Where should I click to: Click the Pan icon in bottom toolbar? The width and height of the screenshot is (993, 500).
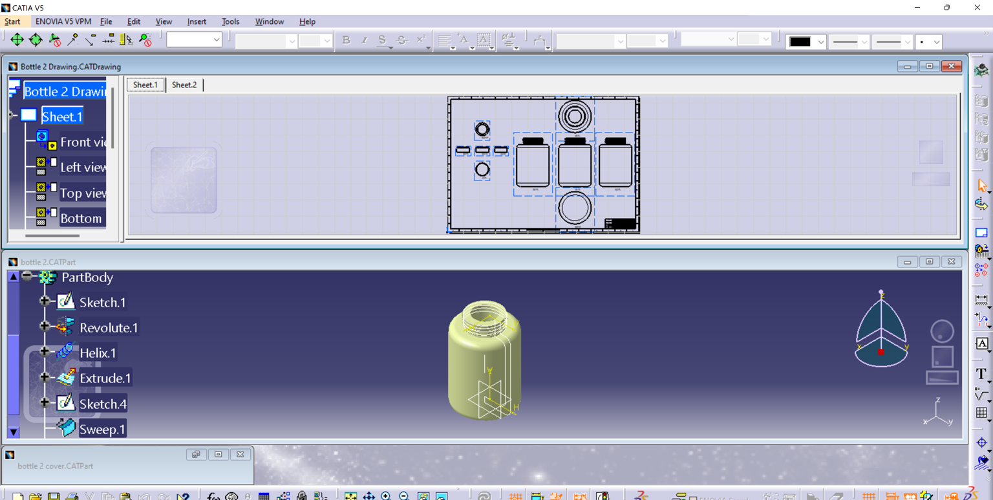click(368, 496)
